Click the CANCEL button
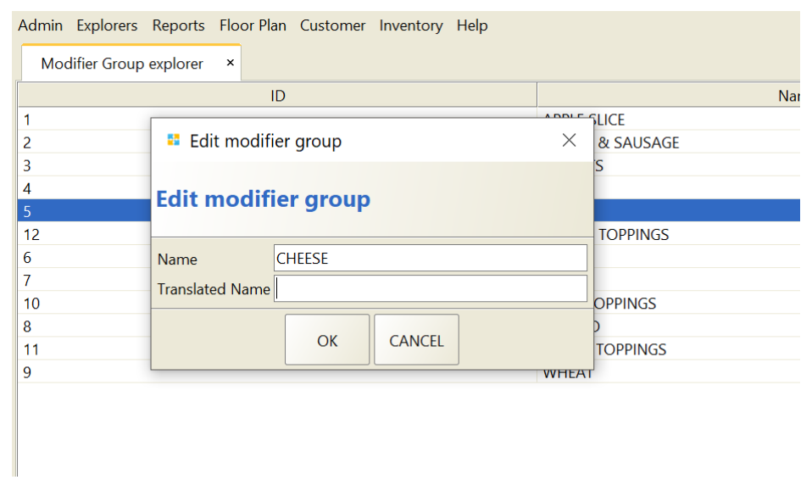Screen dimensions: 812x491 pos(416,340)
